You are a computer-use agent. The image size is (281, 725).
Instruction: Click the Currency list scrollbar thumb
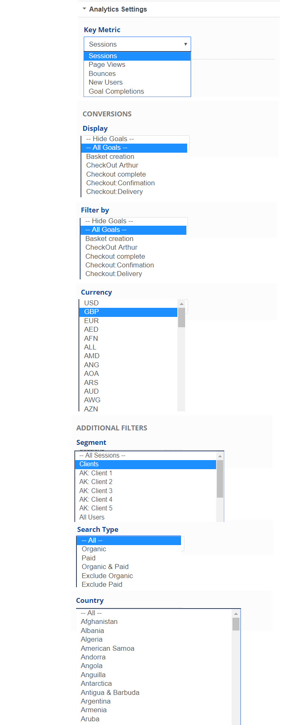[181, 318]
